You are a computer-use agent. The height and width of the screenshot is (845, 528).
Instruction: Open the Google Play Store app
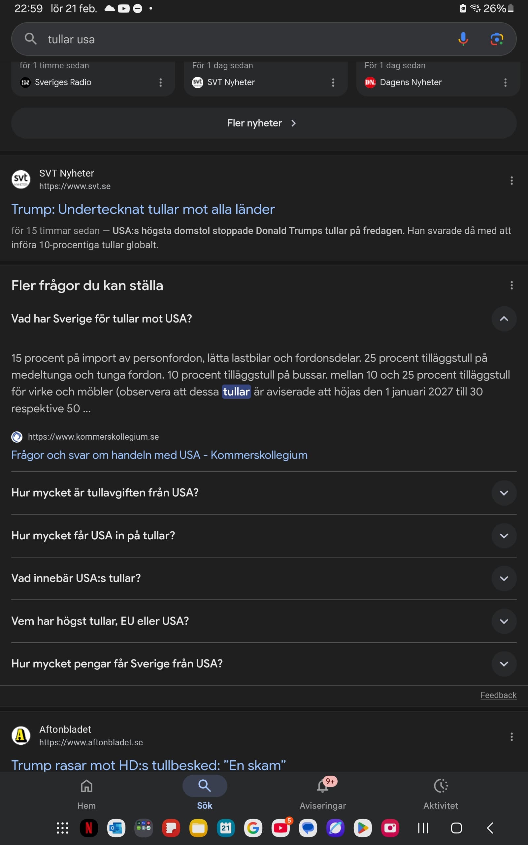coord(362,828)
